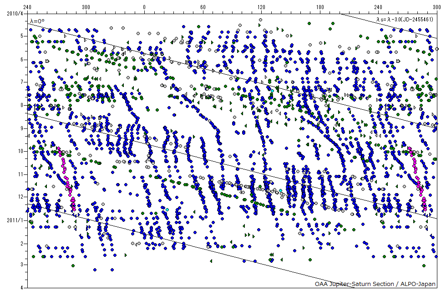This screenshot has width=446, height=296.
Task: Click the "OAA Jupiter-Saturn Section / ALPO-Japan" credit text
Action: click(x=375, y=284)
